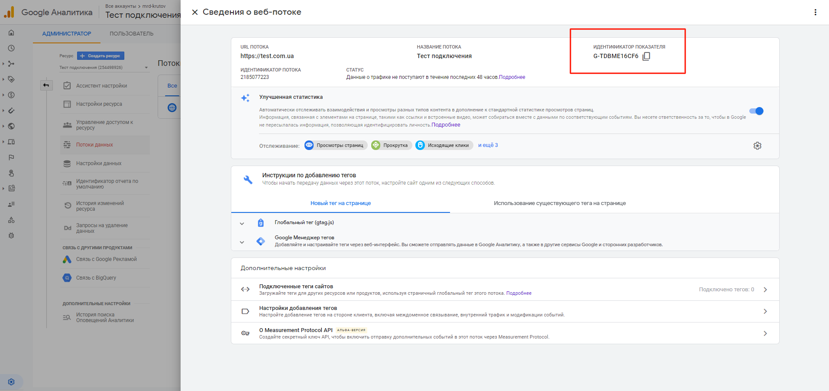The image size is (829, 391).
Task: Open the Admin gear at sidebar bottom
Action: [x=11, y=382]
